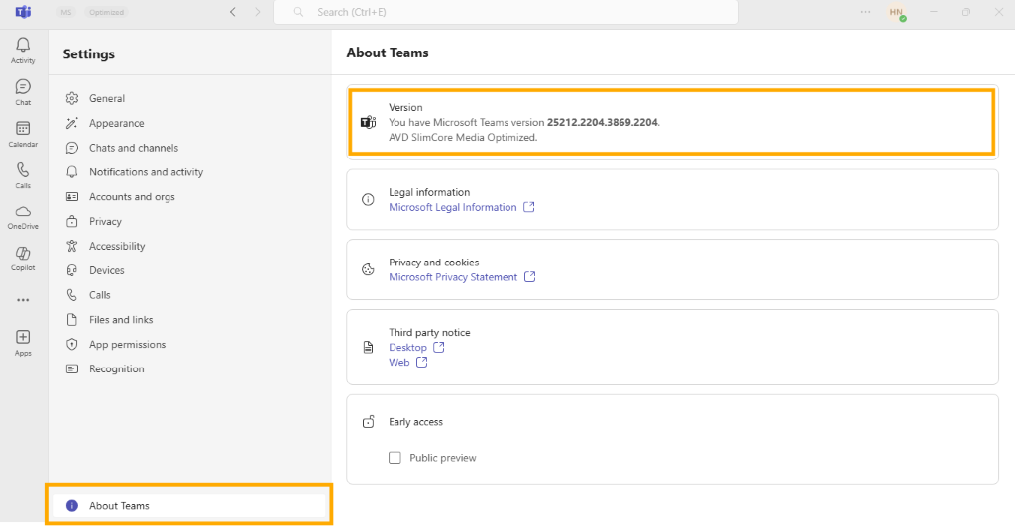Open the HN profile avatar
Screen dimensions: 1015x526
(896, 12)
